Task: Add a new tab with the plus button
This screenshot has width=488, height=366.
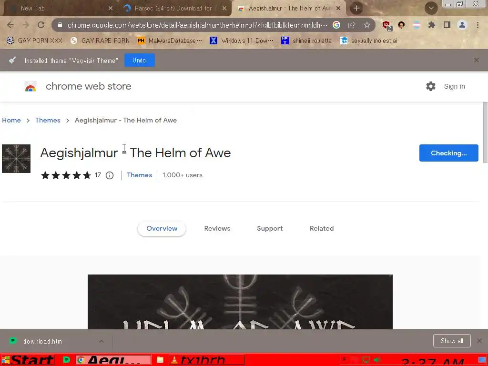Action: tap(356, 9)
